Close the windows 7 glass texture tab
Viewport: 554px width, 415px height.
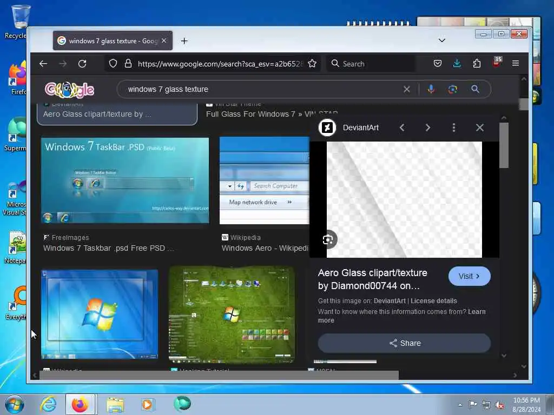tap(164, 41)
